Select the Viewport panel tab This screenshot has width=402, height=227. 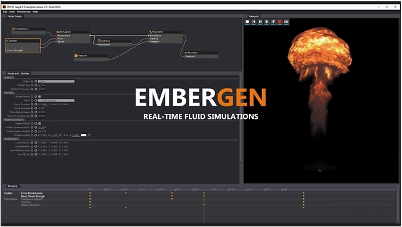pyautogui.click(x=254, y=16)
